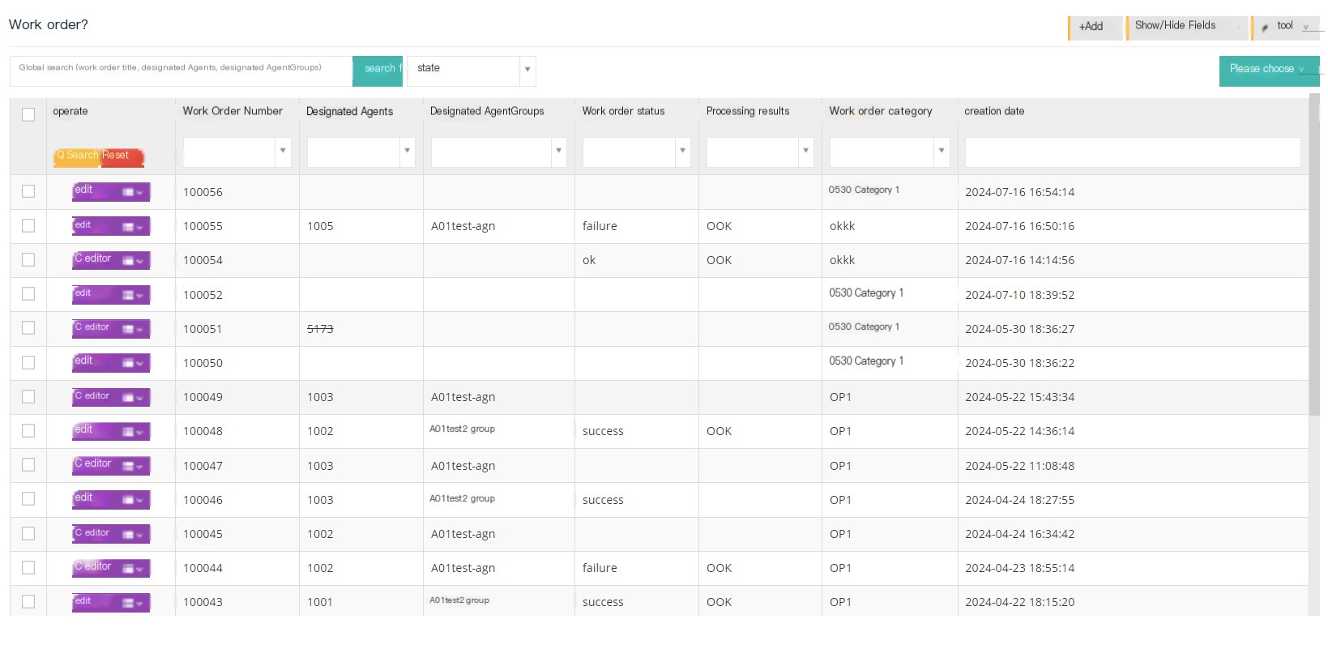Image resolution: width=1328 pixels, height=649 pixels.
Task: Open the Processing results filter dropdown
Action: [760, 152]
